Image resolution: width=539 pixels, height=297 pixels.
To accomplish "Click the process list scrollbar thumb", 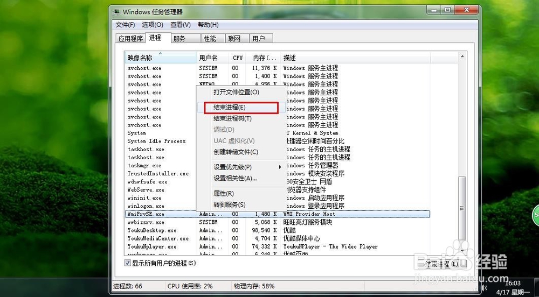I will (462, 208).
